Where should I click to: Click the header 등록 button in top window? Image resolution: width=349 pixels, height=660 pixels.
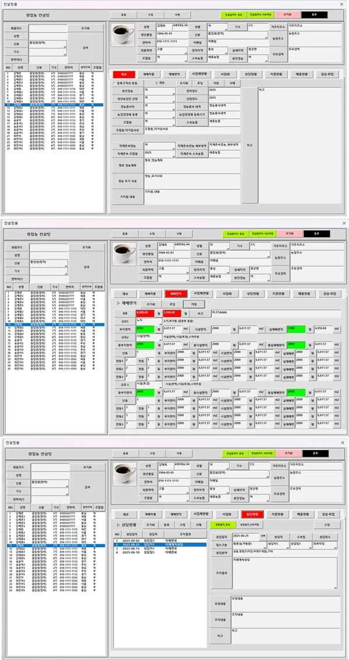(124, 15)
